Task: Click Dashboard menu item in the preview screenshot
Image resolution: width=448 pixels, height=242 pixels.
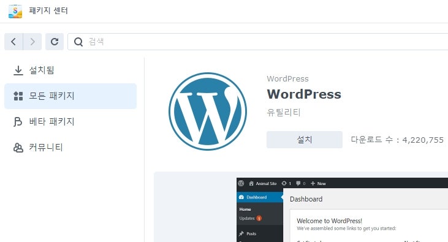Action: tap(260, 197)
